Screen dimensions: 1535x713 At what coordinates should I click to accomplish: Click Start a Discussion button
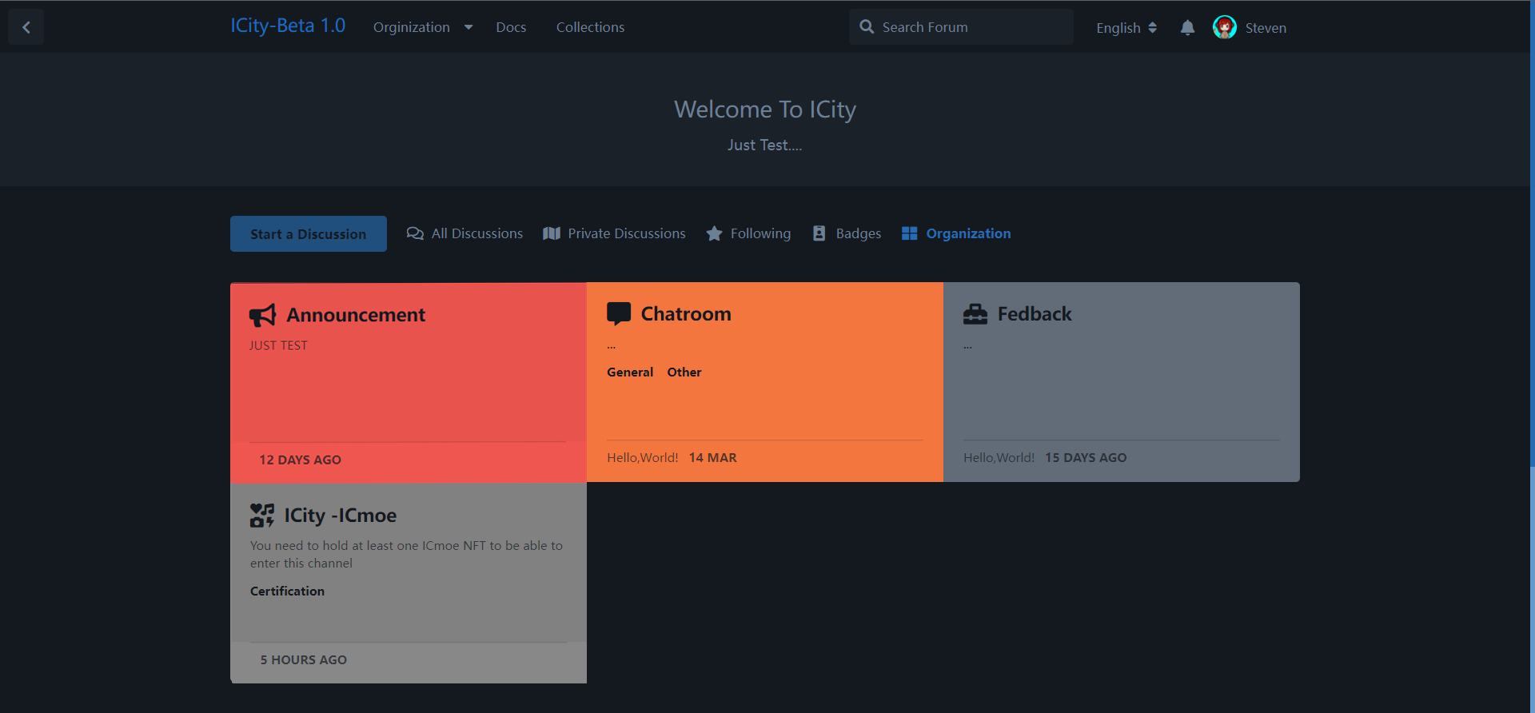[309, 233]
